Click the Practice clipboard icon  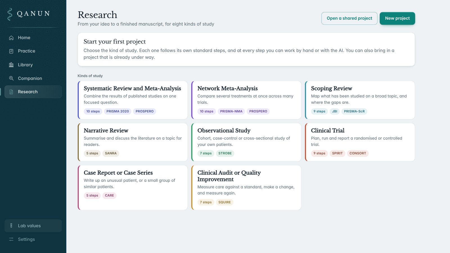(x=11, y=51)
